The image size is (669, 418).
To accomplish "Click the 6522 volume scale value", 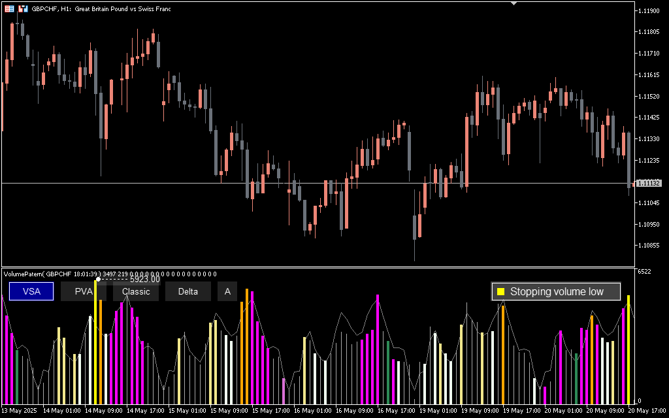I will pos(644,272).
